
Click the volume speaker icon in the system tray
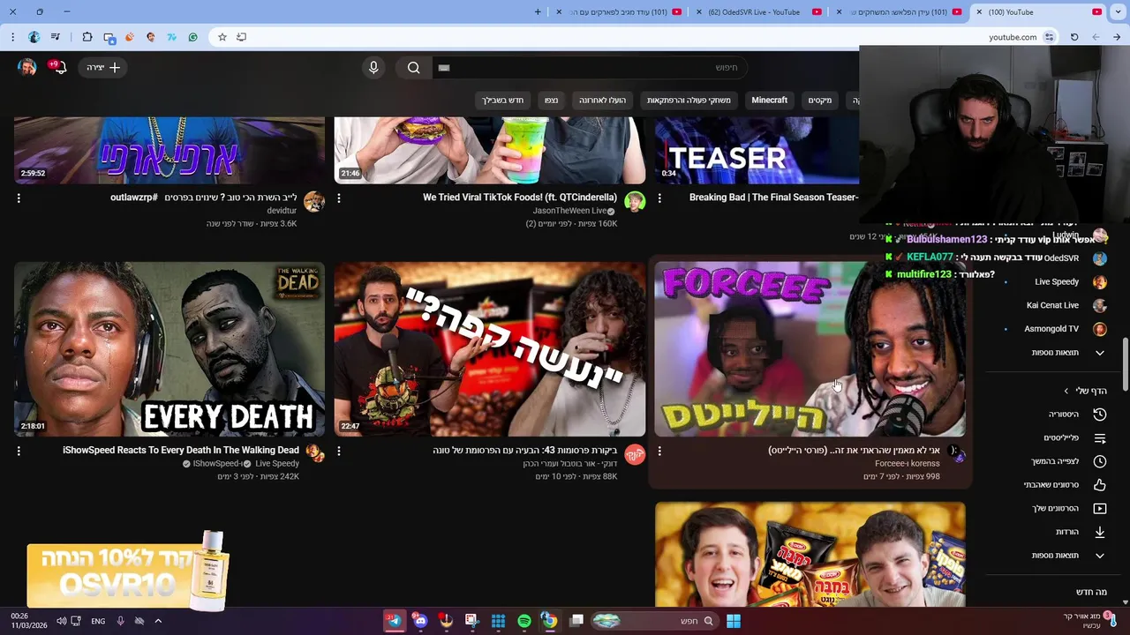coord(61,621)
